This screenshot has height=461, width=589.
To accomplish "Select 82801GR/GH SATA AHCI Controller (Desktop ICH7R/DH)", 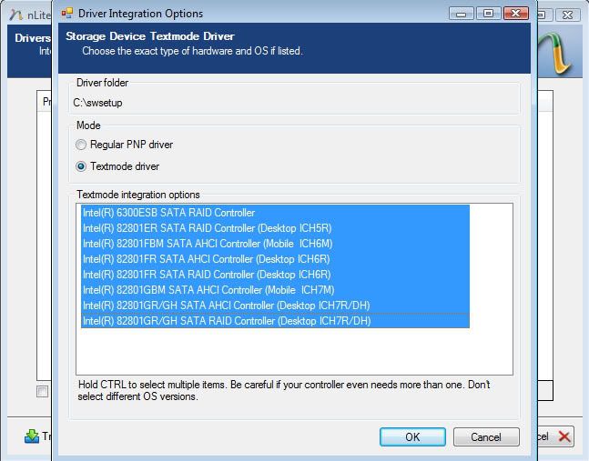I will pos(275,305).
